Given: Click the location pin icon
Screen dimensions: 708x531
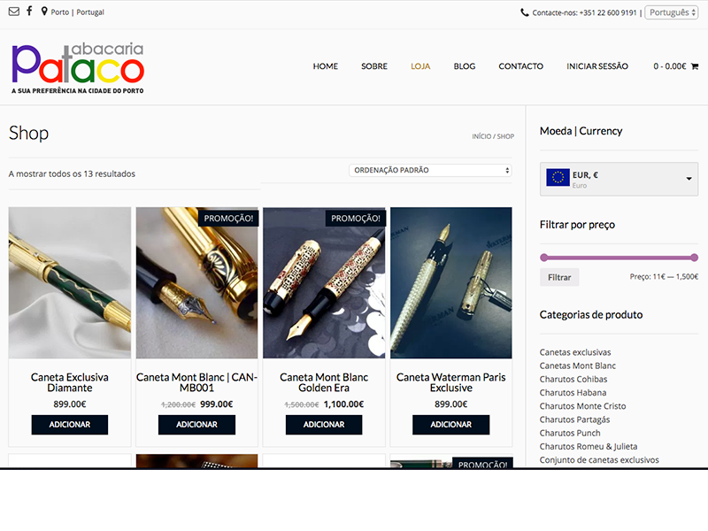Looking at the screenshot, I should click(x=44, y=12).
